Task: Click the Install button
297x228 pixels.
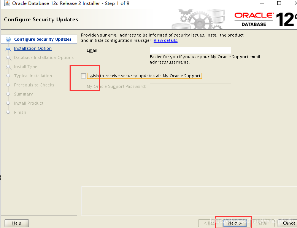Action: tap(262, 223)
